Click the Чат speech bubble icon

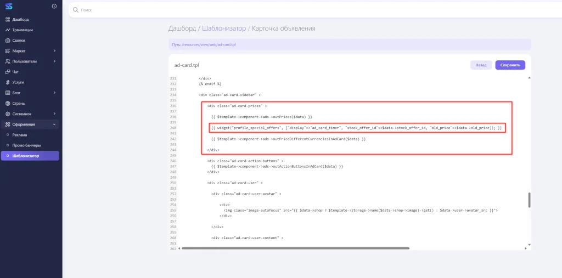[x=8, y=72]
